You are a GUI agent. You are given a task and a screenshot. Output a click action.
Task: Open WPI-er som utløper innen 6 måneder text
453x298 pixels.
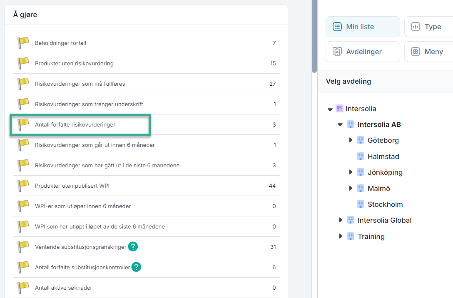pyautogui.click(x=83, y=206)
